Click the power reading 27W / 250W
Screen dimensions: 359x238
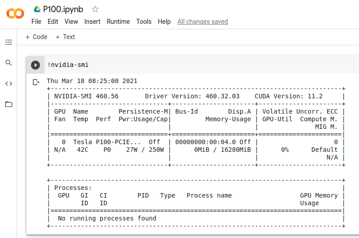(145, 150)
